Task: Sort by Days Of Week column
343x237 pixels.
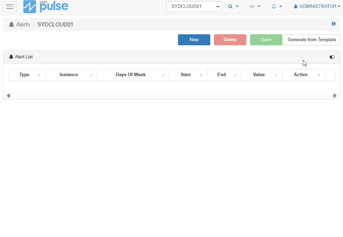Action: 134,75
